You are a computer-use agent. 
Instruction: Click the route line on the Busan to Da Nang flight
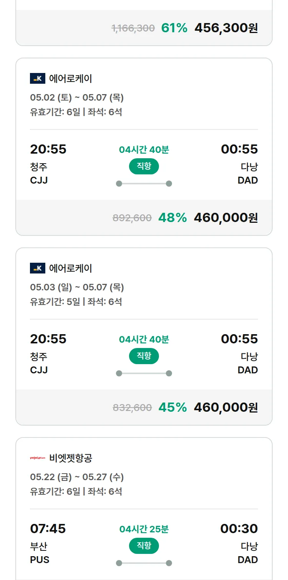click(144, 563)
